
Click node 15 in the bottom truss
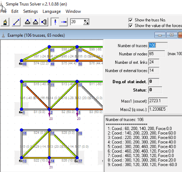(49, 130)
